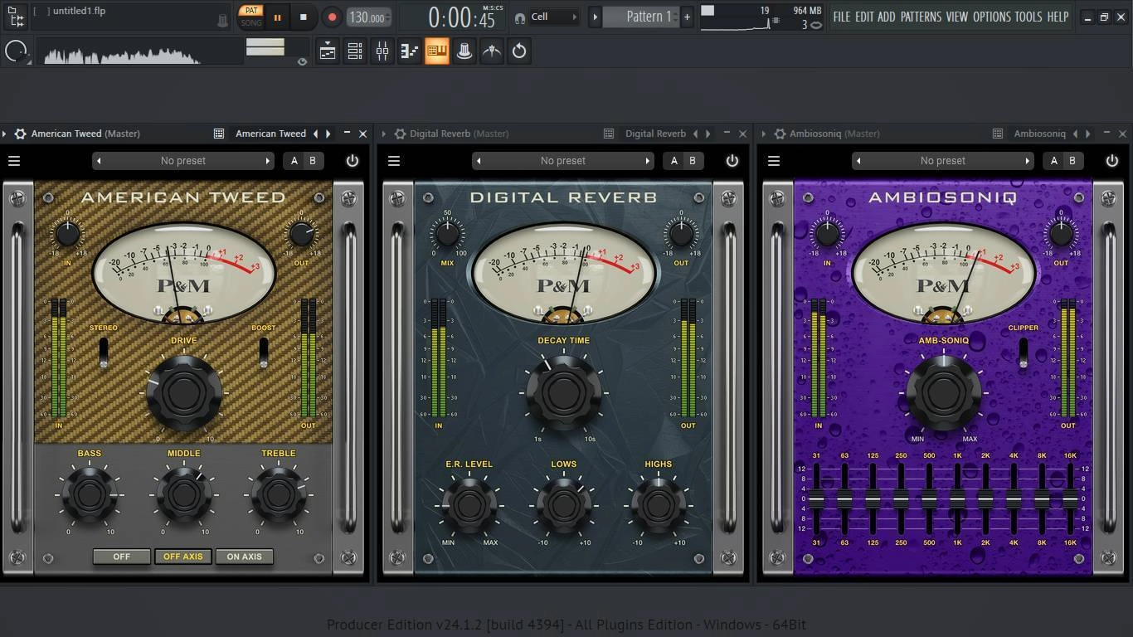Open American Tweed plugin gear options
This screenshot has height=637, width=1133.
20,134
